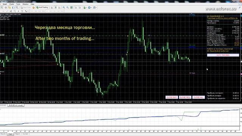The height and width of the screenshot is (136, 242).
Task: Open the Help menu
Action: [x=33, y=4]
